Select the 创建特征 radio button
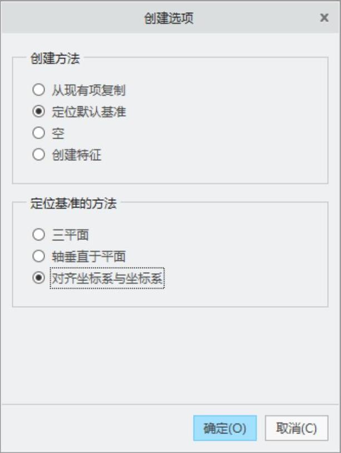Viewport: 341px width, 453px height. click(38, 155)
